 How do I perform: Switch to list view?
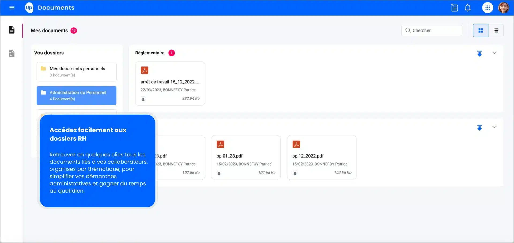point(496,30)
